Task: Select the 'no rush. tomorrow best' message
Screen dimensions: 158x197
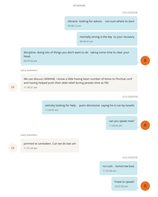Action: pyautogui.click(x=118, y=168)
